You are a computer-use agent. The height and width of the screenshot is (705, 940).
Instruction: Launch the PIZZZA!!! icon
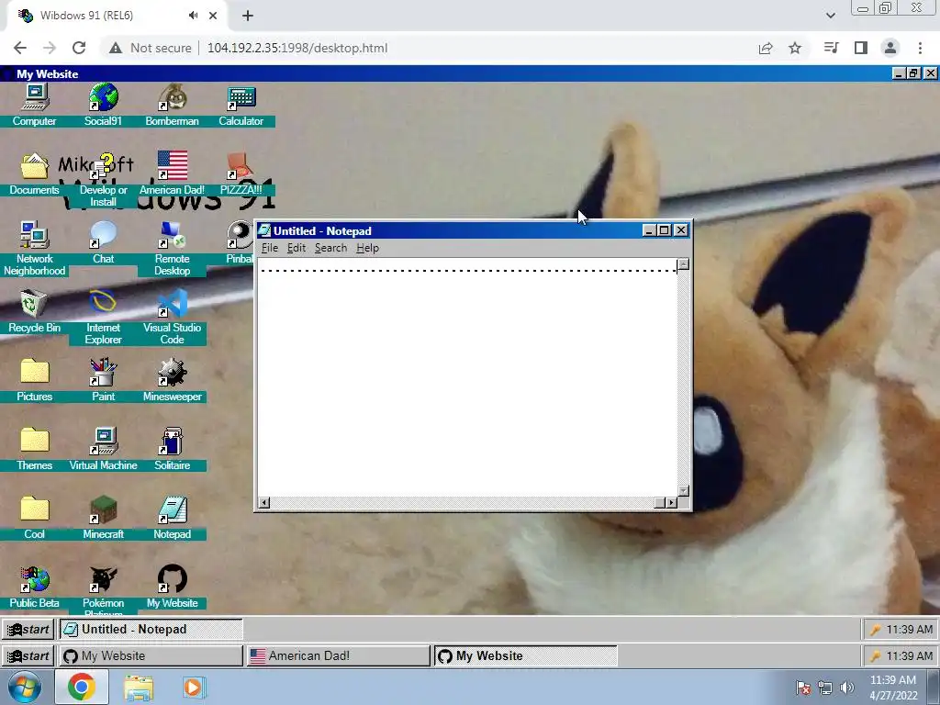(x=241, y=173)
